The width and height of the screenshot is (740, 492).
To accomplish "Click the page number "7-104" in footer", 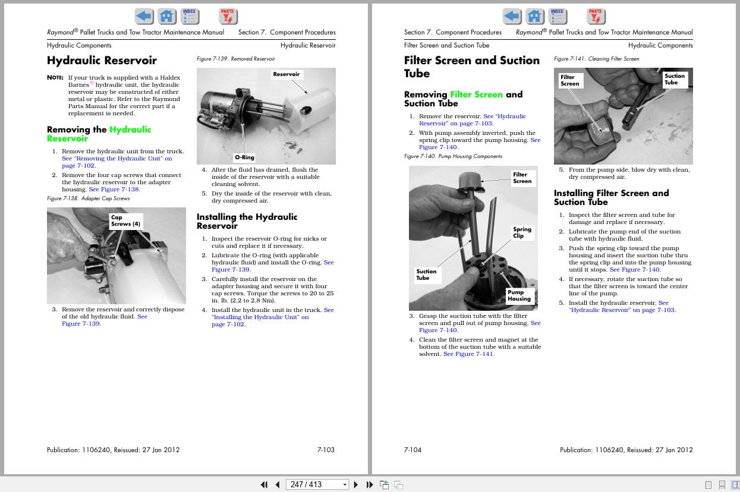I will [x=412, y=450].
